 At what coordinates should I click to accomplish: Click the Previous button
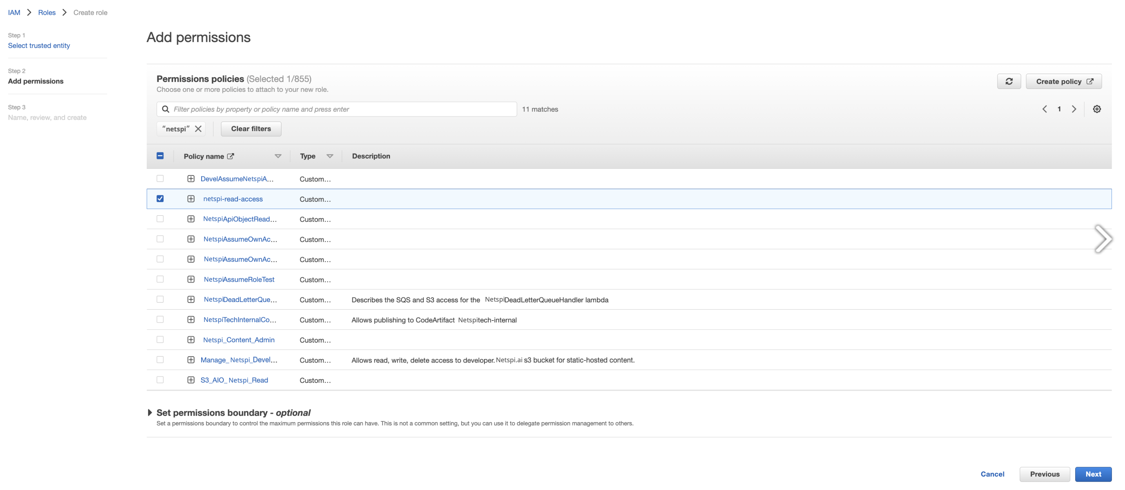(x=1044, y=474)
